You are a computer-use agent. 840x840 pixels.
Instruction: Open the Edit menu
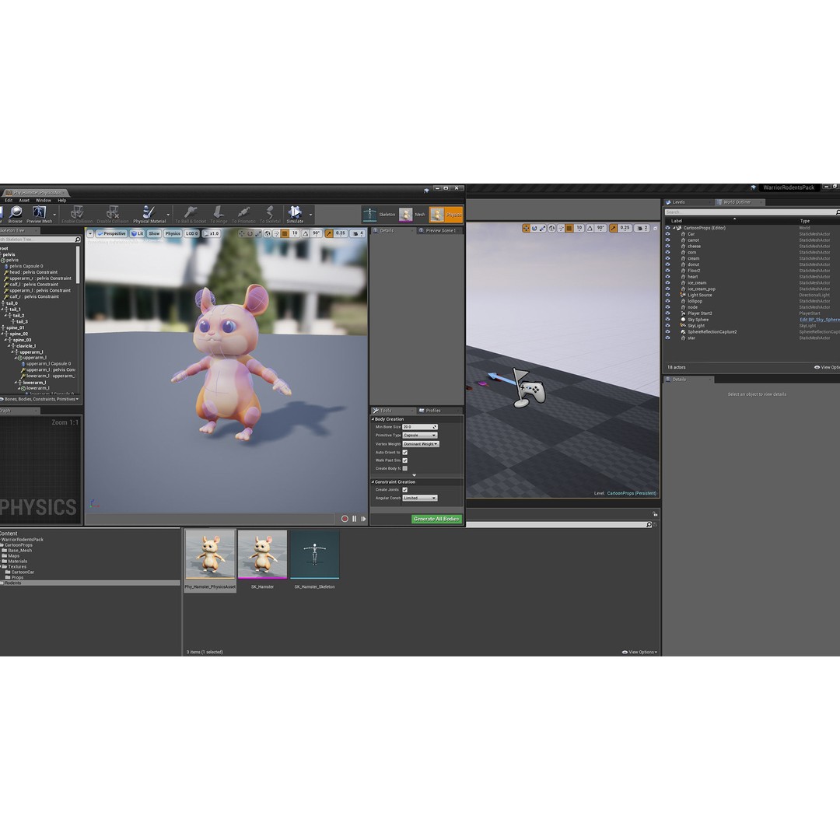(x=9, y=201)
